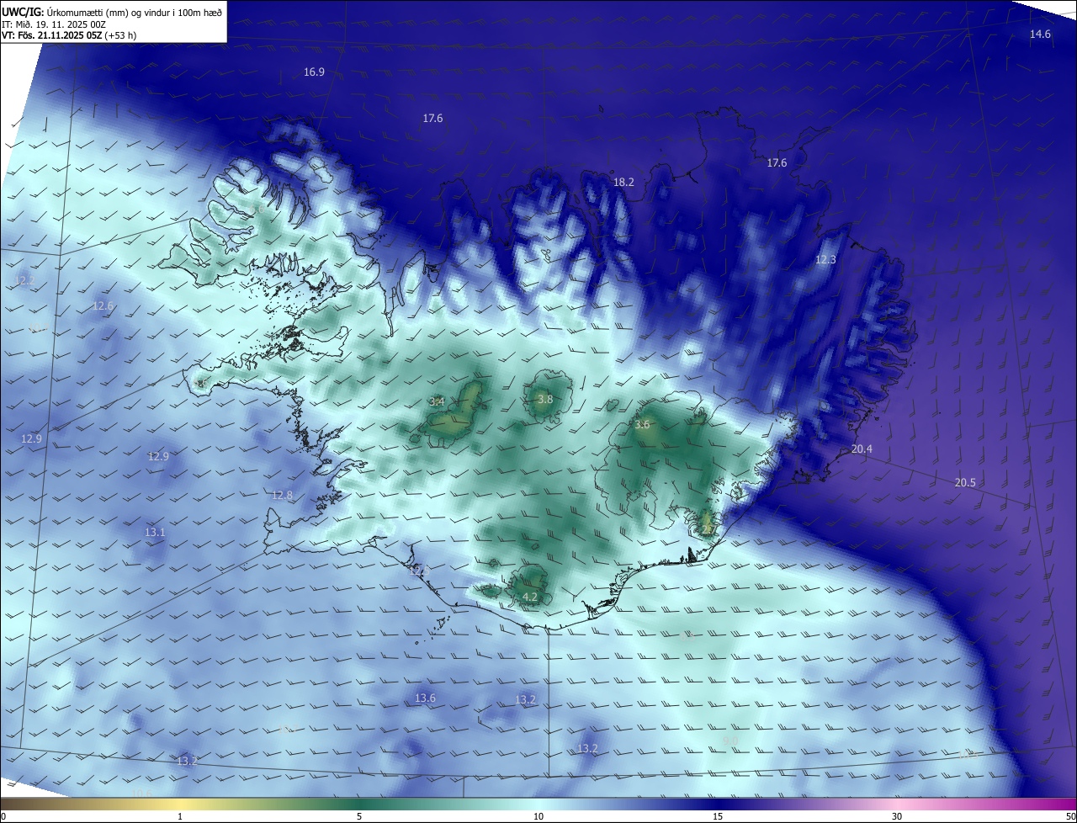
Task: Click the 12.2 value label
Action: click(25, 280)
